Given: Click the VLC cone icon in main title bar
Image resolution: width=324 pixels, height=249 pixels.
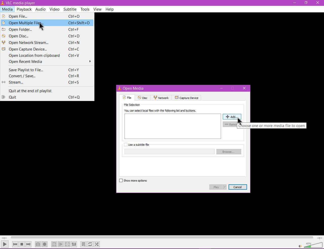Looking at the screenshot, I should pyautogui.click(x=3, y=3).
